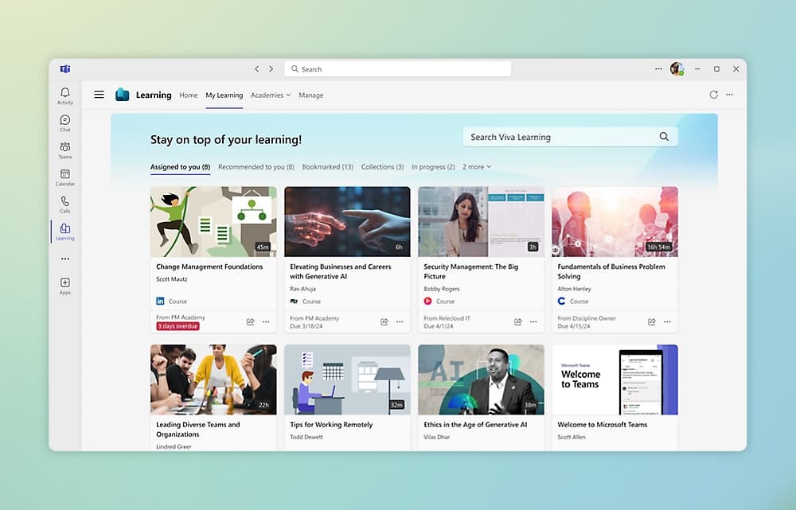Click the back navigation arrow in title bar
The width and height of the screenshot is (796, 510).
coord(256,69)
